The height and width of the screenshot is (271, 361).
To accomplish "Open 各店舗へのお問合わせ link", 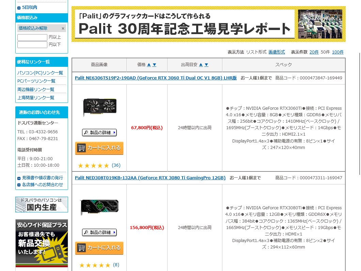I will tap(42, 184).
